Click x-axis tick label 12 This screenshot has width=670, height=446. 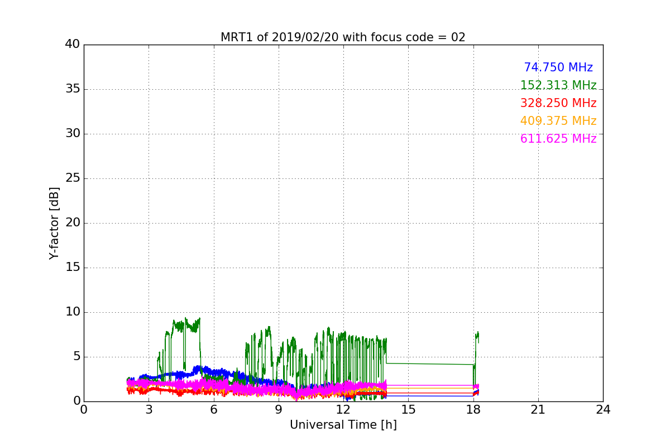tap(343, 409)
